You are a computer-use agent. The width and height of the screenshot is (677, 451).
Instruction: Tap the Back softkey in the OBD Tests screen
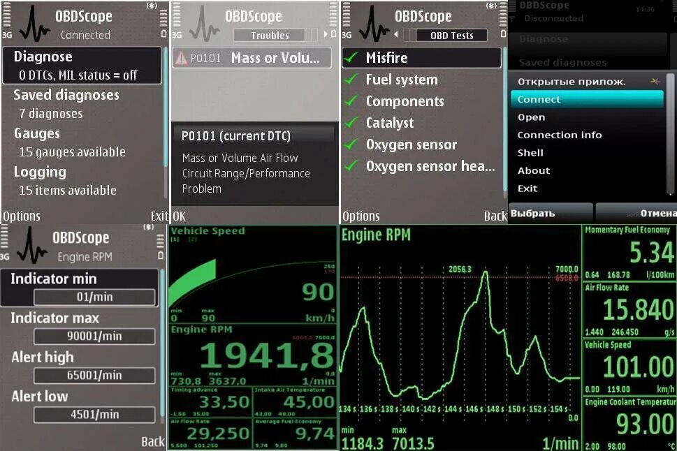point(495,216)
